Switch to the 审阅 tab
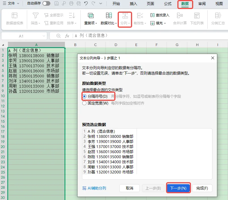The image size is (228, 200). (x=202, y=4)
